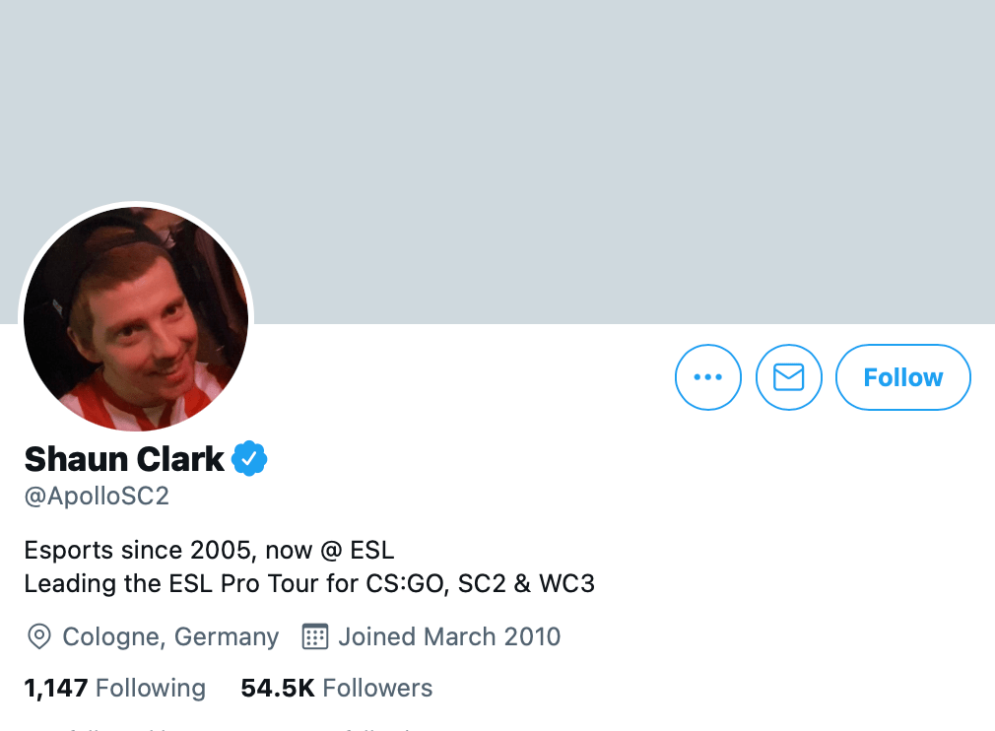The height and width of the screenshot is (731, 995).
Task: Open Shaun Clark's profile photo
Action: click(x=136, y=318)
